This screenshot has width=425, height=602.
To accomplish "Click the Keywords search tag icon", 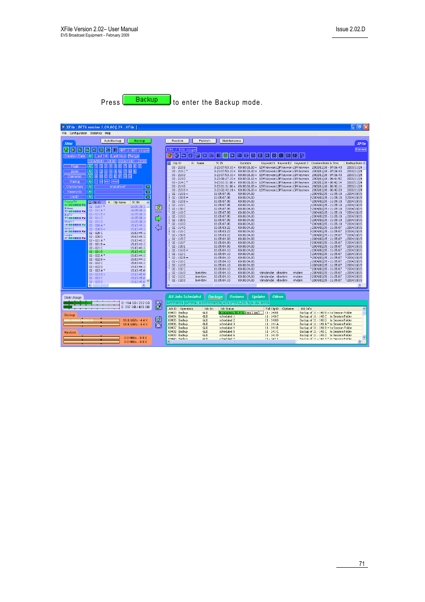I will pyautogui.click(x=147, y=192).
